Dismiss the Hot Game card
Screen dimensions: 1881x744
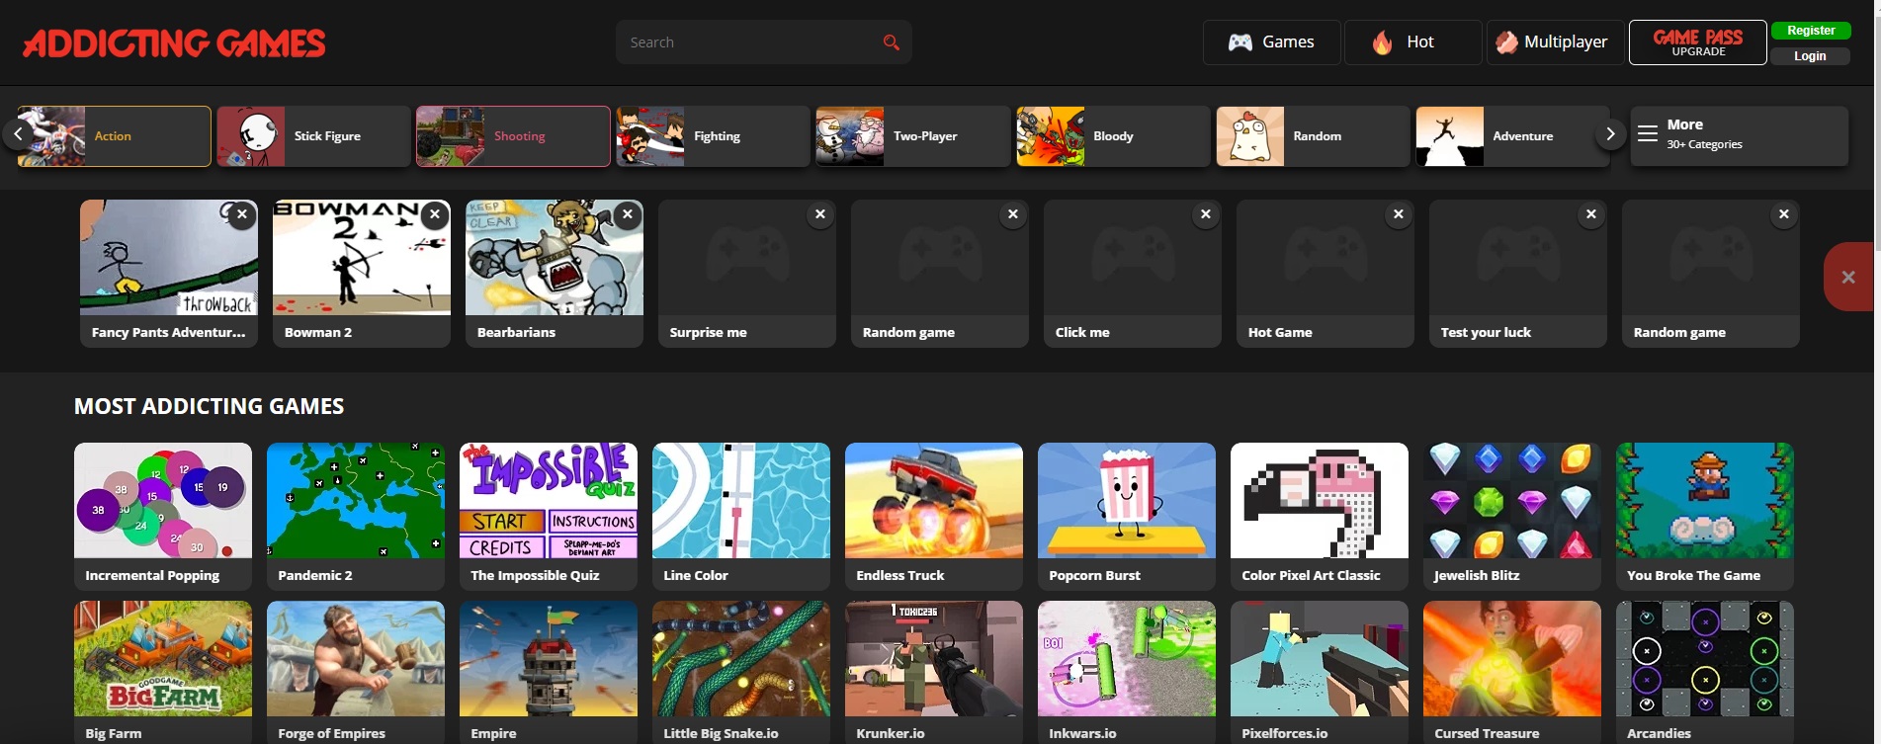(1399, 214)
